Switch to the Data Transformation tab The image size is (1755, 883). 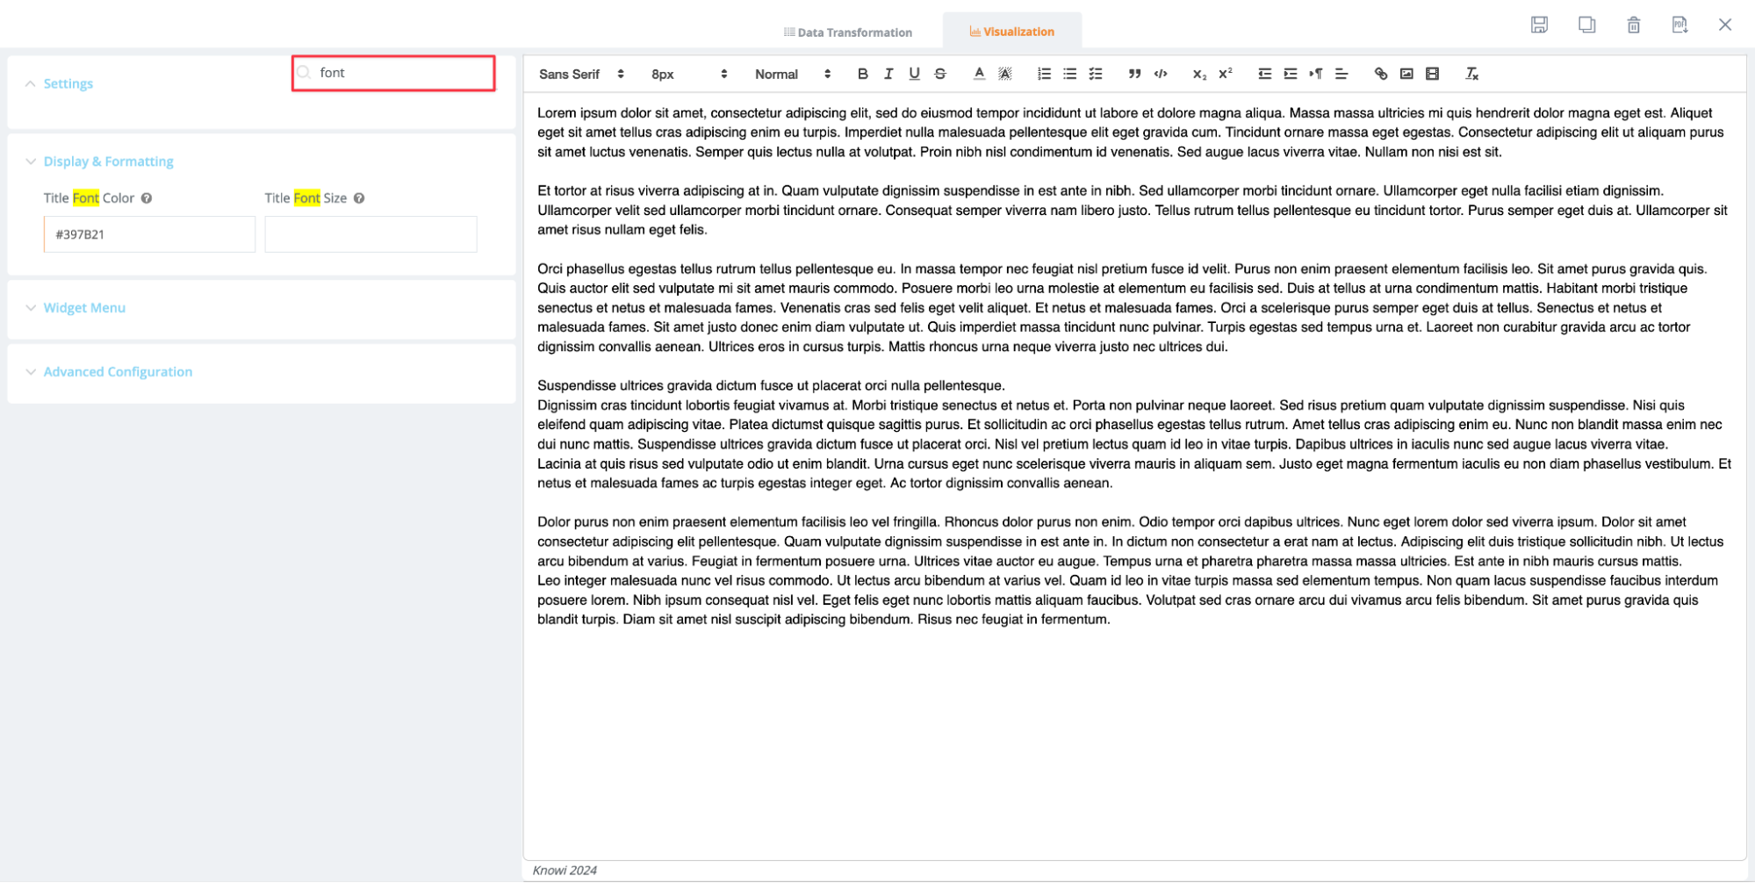tap(847, 32)
